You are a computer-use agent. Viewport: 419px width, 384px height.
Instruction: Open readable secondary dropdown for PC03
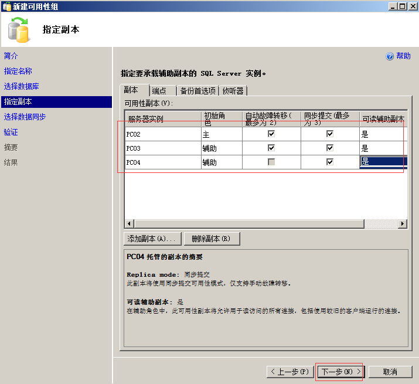(x=383, y=148)
